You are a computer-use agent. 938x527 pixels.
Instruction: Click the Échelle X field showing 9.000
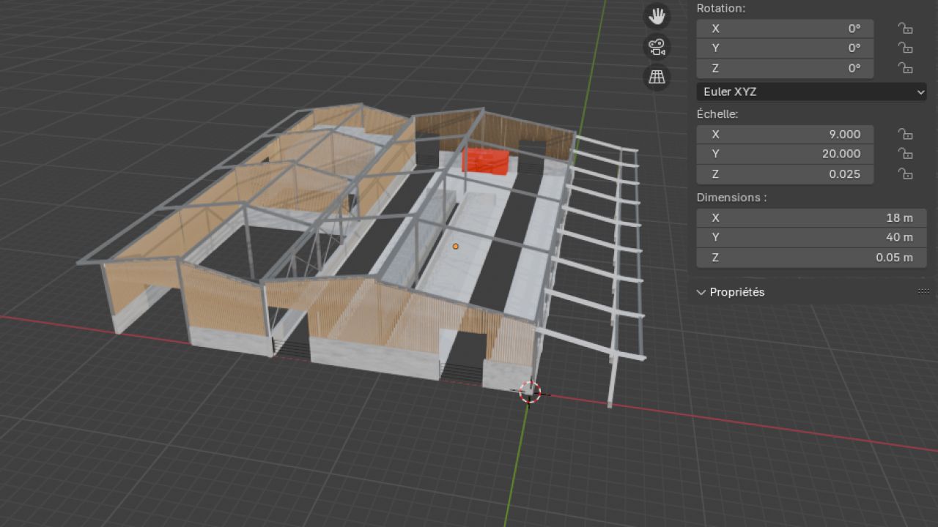point(785,135)
